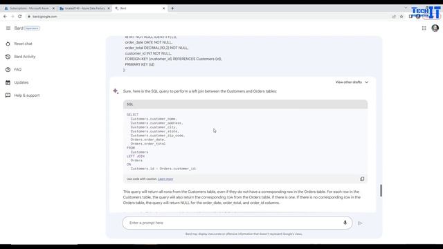Click the Updates calendar icon
This screenshot has height=249, width=443.
(8, 82)
